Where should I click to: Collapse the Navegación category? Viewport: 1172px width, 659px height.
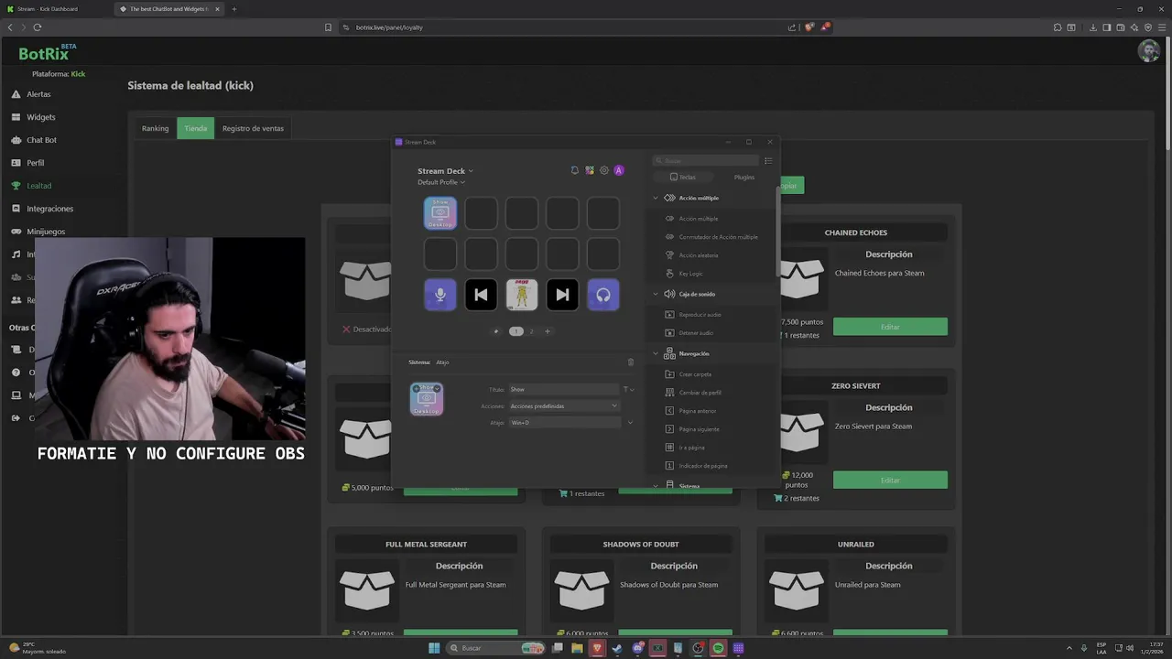[656, 353]
